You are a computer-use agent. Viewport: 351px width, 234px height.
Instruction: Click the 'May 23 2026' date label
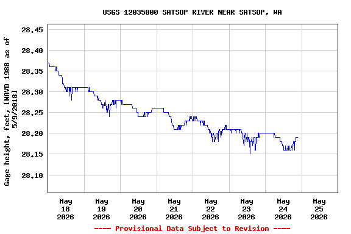246,209
